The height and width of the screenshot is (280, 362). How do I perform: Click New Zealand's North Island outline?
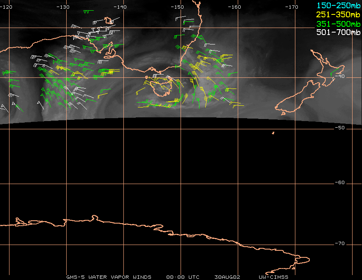[x=328, y=67]
